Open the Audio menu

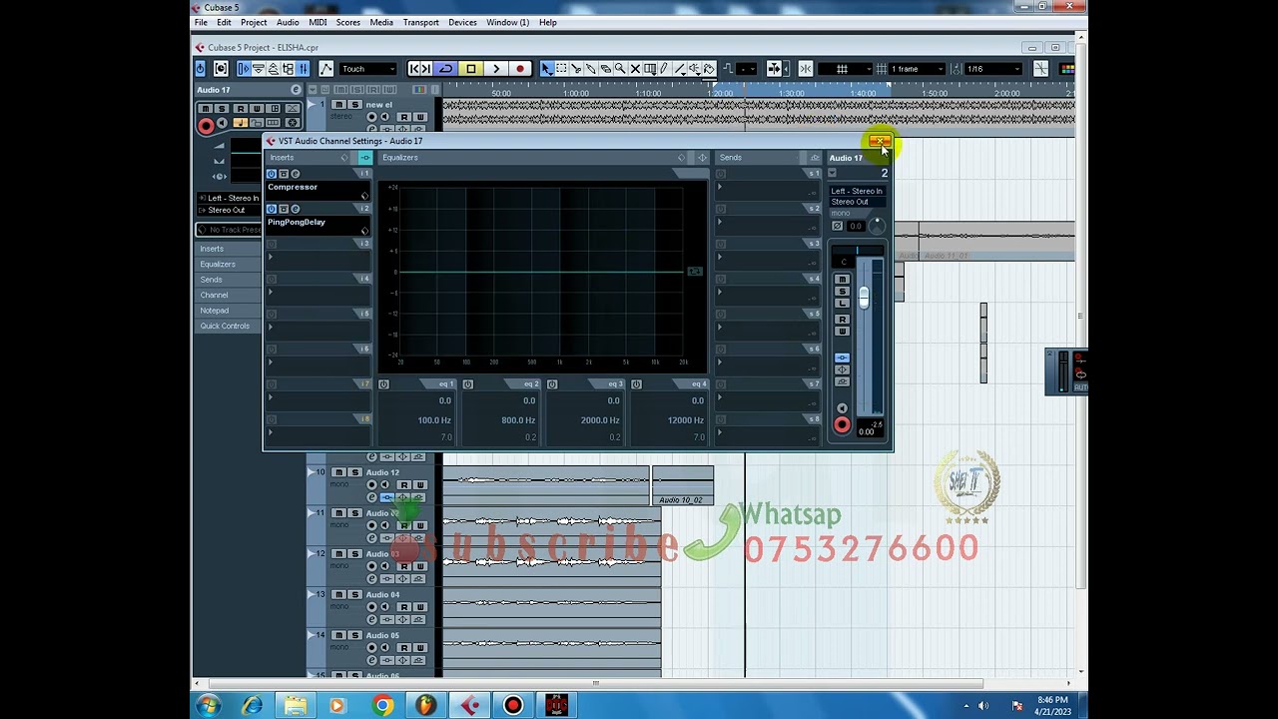288,22
